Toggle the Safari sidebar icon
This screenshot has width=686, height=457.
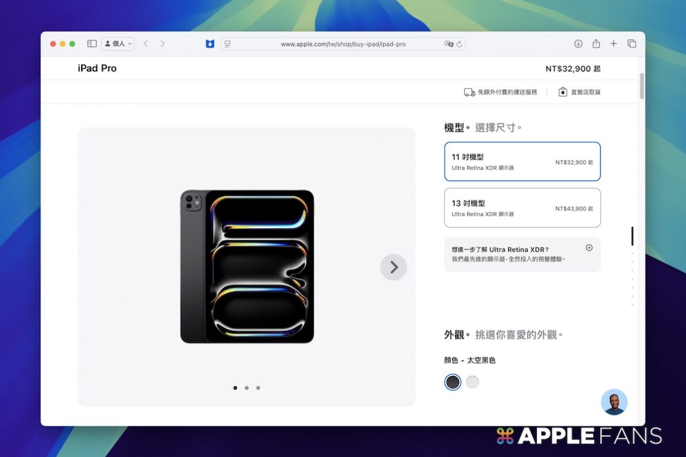tap(92, 44)
